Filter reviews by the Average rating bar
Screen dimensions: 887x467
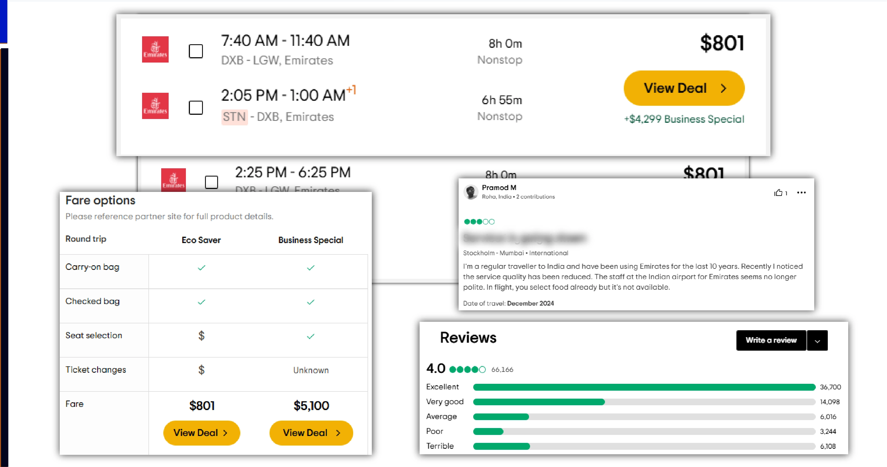click(644, 417)
